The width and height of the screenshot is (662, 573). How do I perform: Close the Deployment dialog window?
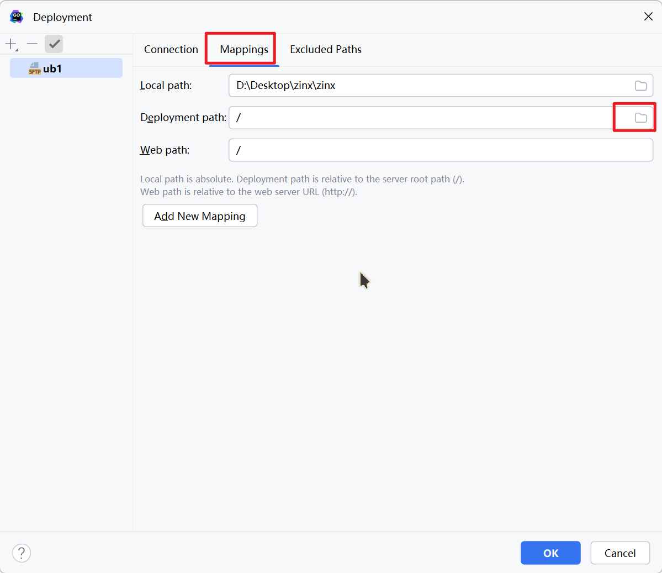point(648,17)
